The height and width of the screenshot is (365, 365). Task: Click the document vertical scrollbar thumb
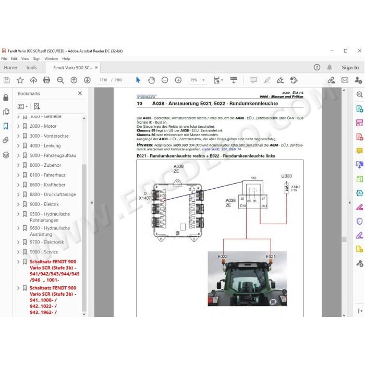point(344,239)
